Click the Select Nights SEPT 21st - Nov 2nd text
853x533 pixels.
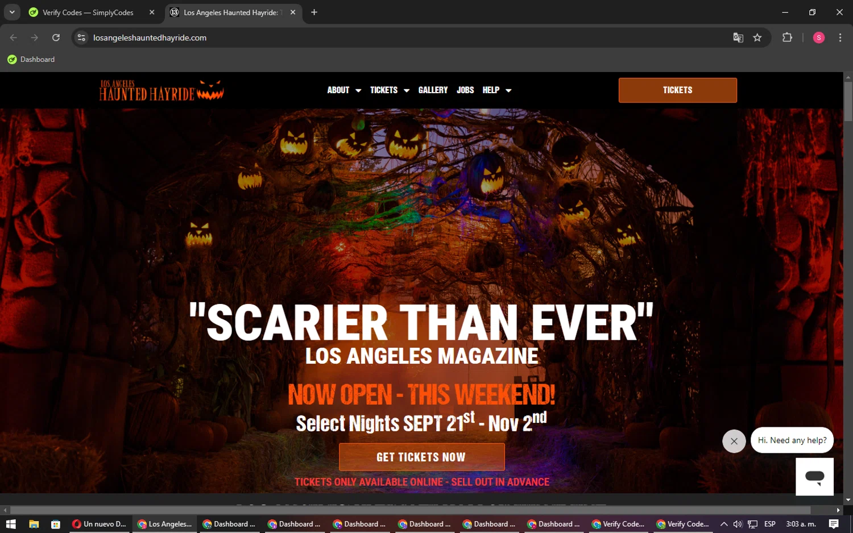[x=421, y=422]
